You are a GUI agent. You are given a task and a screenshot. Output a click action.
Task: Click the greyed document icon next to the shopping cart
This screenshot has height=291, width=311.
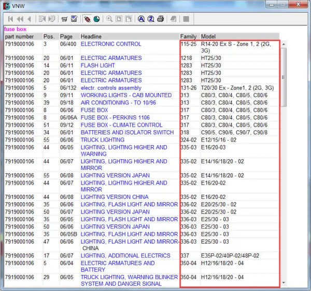pos(52,19)
